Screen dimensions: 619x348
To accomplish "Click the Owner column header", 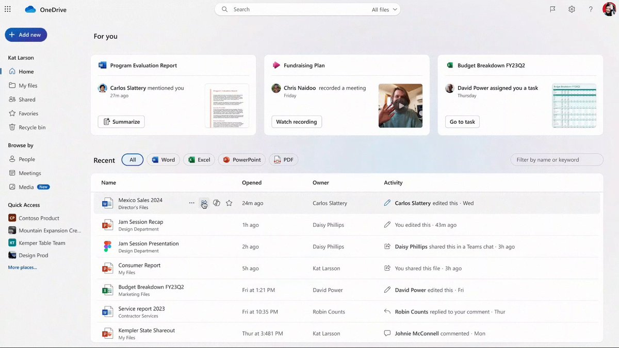I will pyautogui.click(x=321, y=183).
